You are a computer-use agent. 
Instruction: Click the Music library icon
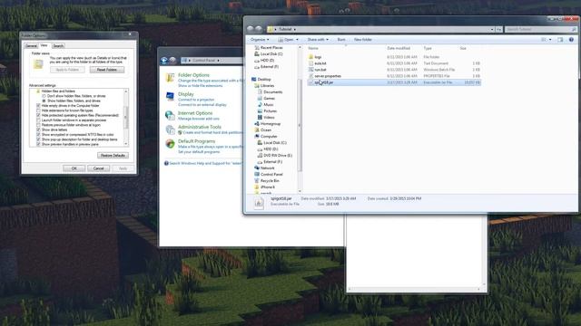click(x=261, y=105)
